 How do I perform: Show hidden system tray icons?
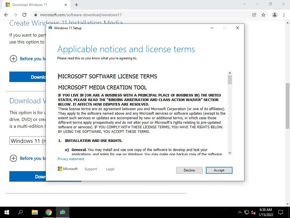[240, 212]
